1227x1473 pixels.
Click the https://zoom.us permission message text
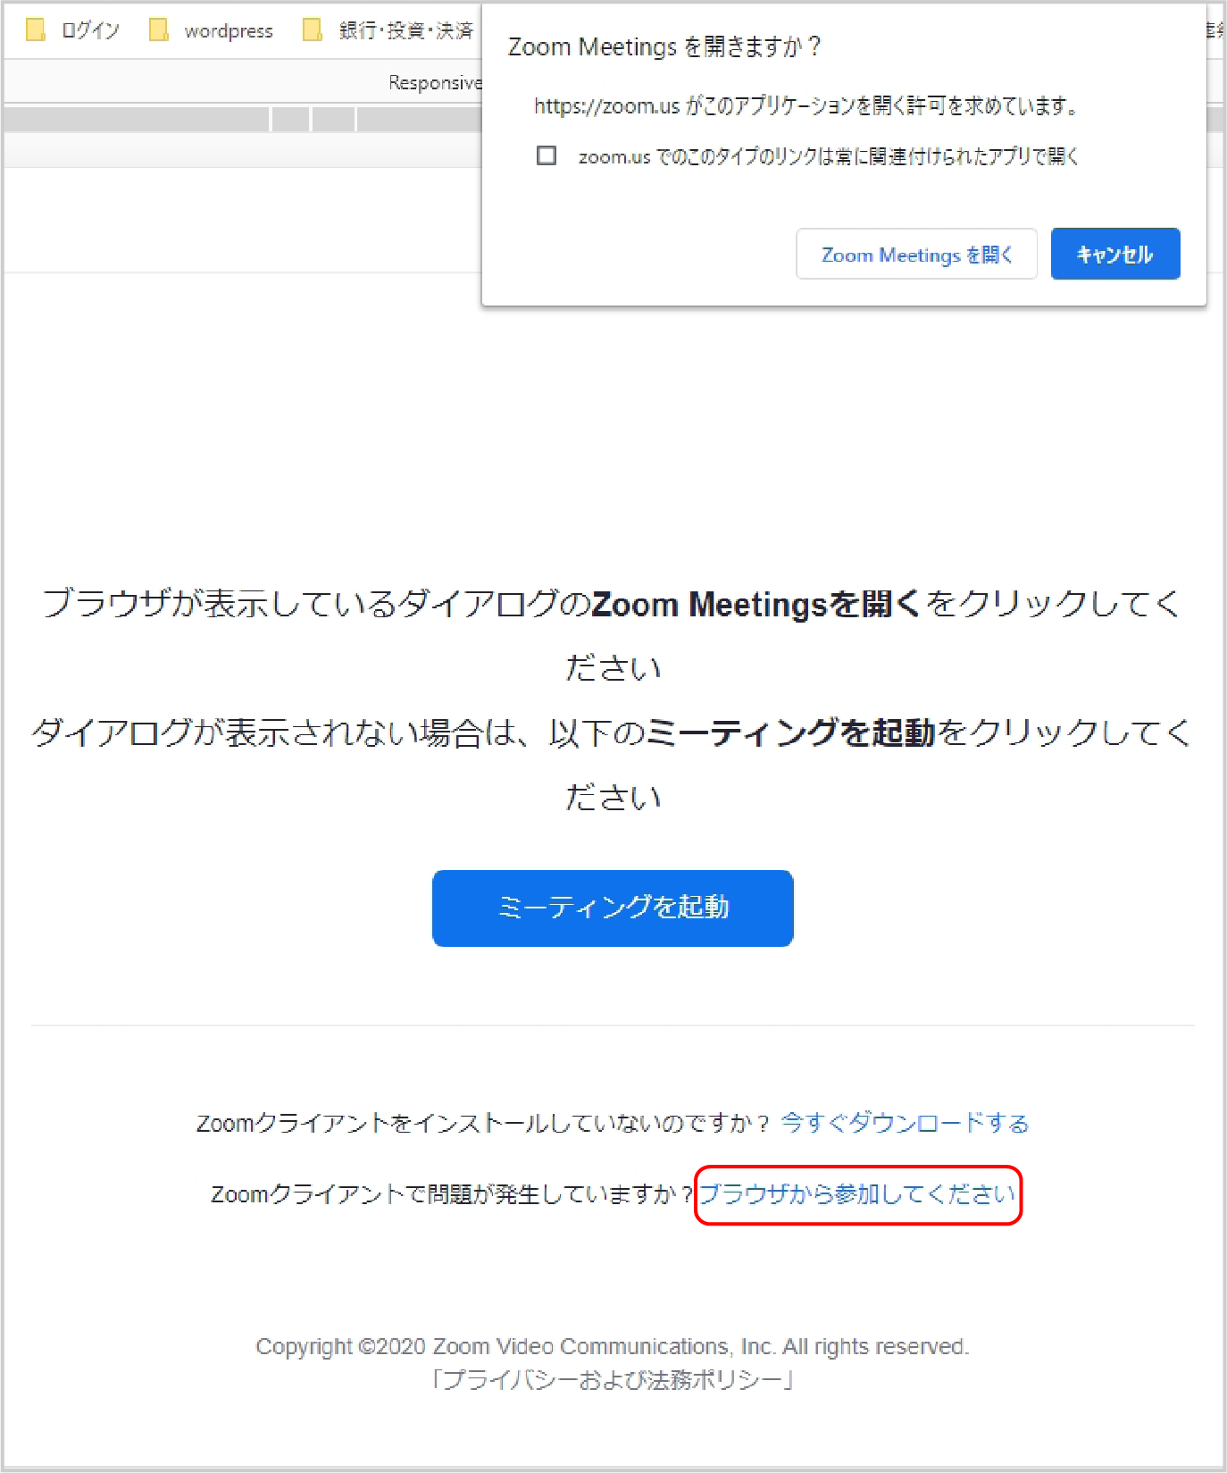(x=806, y=106)
